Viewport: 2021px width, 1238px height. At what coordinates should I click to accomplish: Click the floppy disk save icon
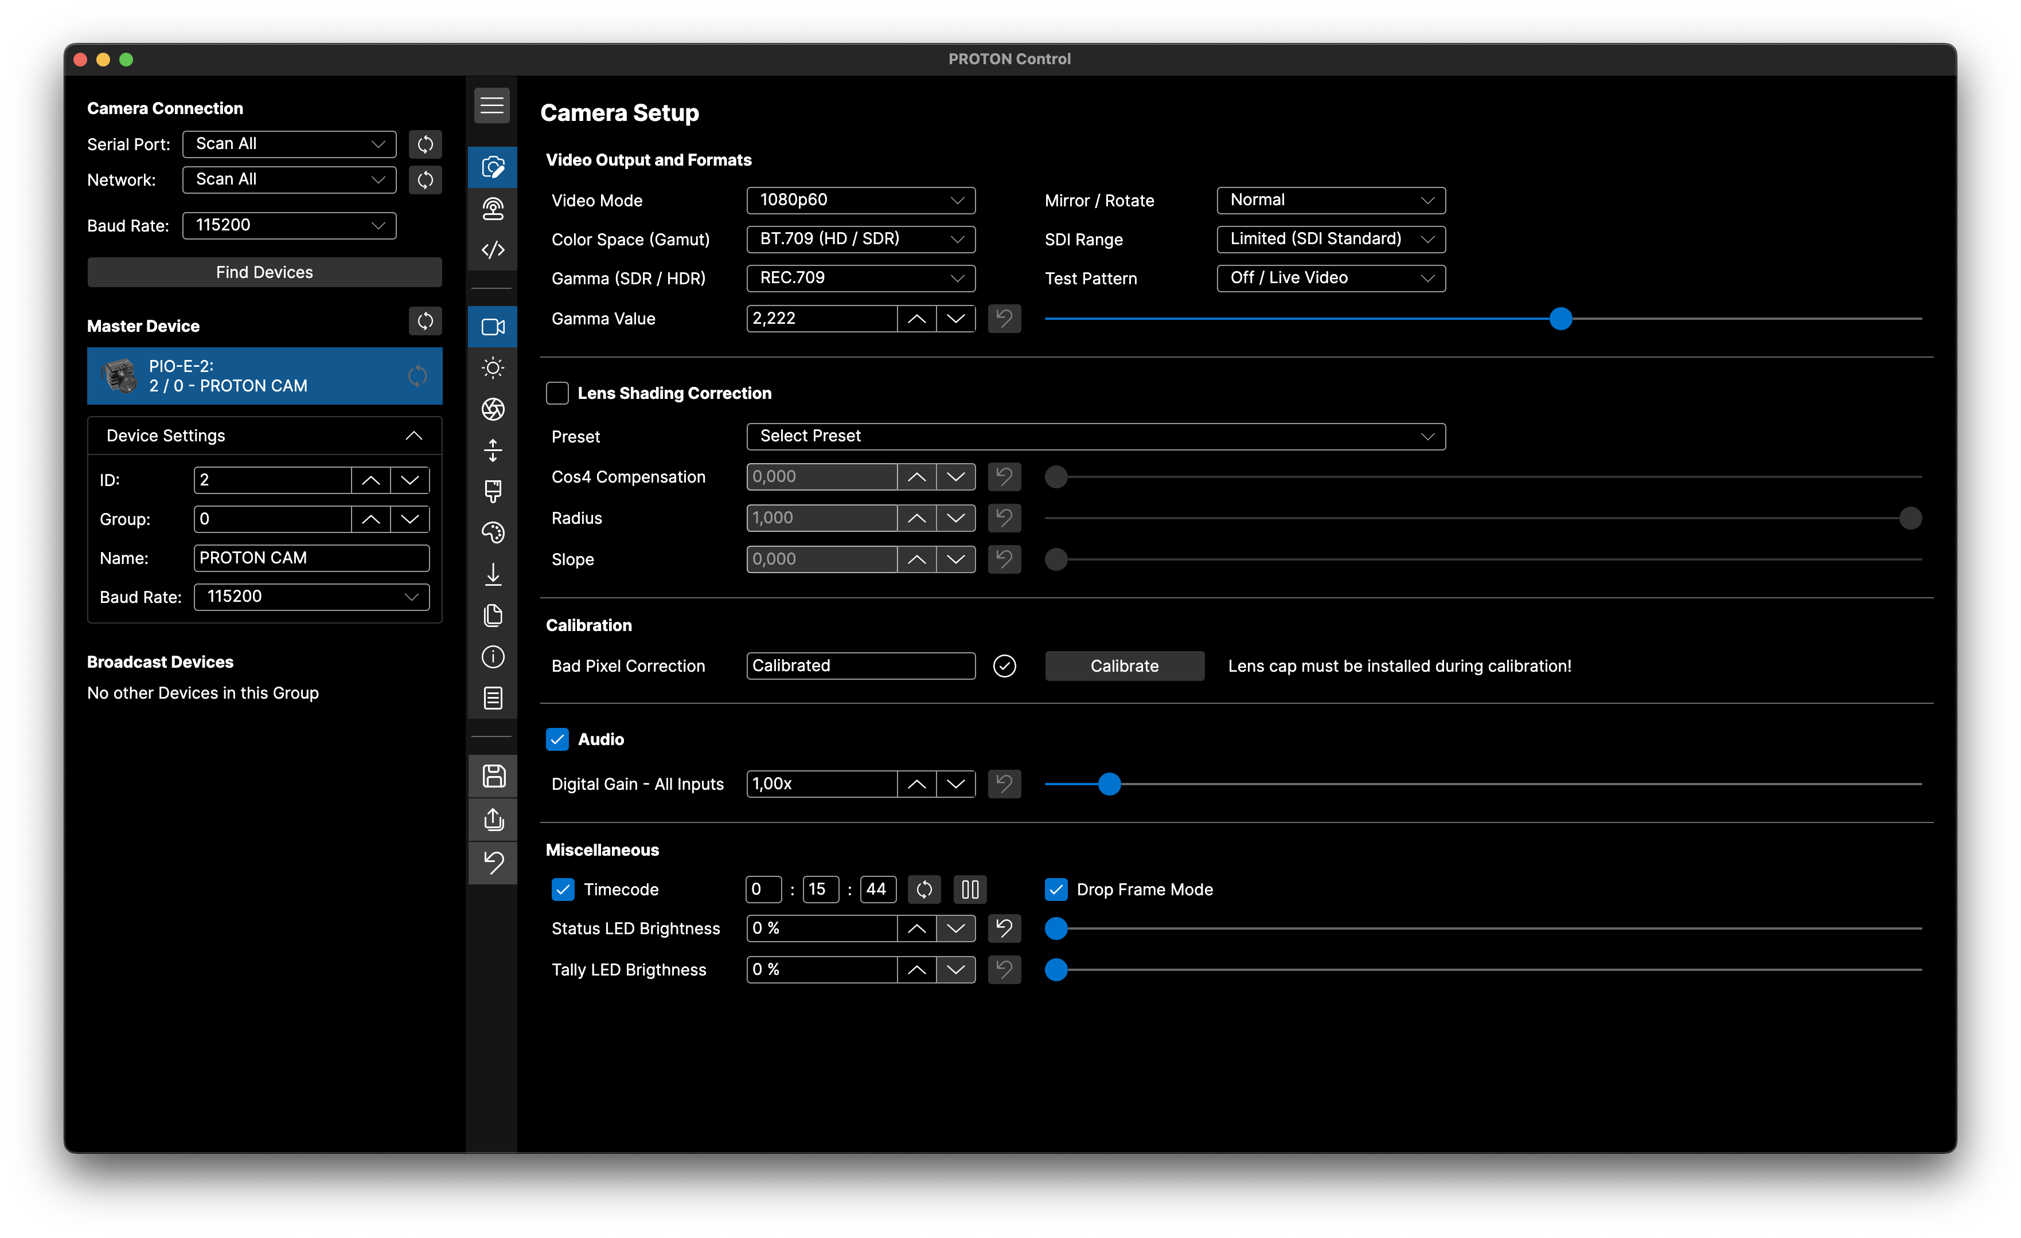(x=493, y=775)
